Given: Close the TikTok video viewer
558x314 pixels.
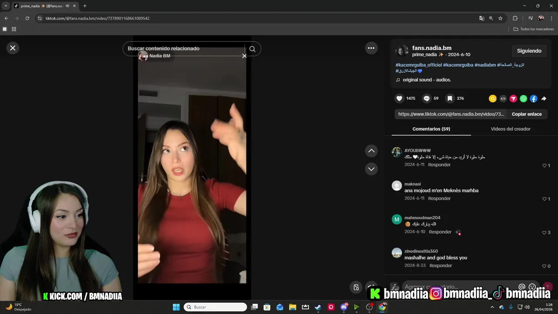Looking at the screenshot, I should [13, 48].
